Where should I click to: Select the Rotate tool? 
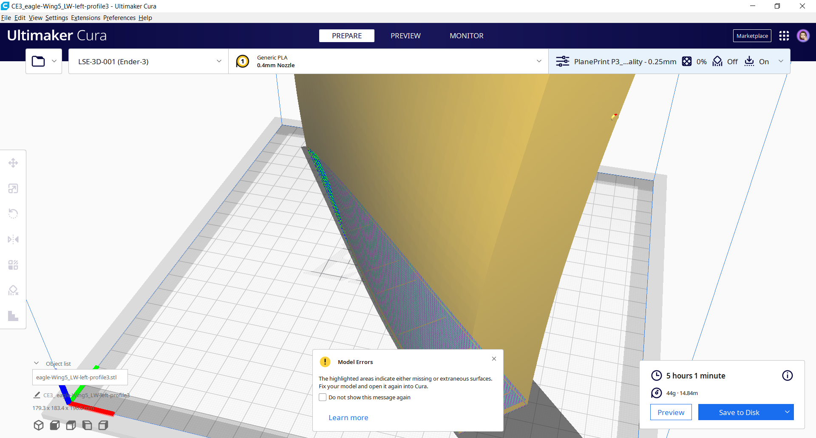13,213
